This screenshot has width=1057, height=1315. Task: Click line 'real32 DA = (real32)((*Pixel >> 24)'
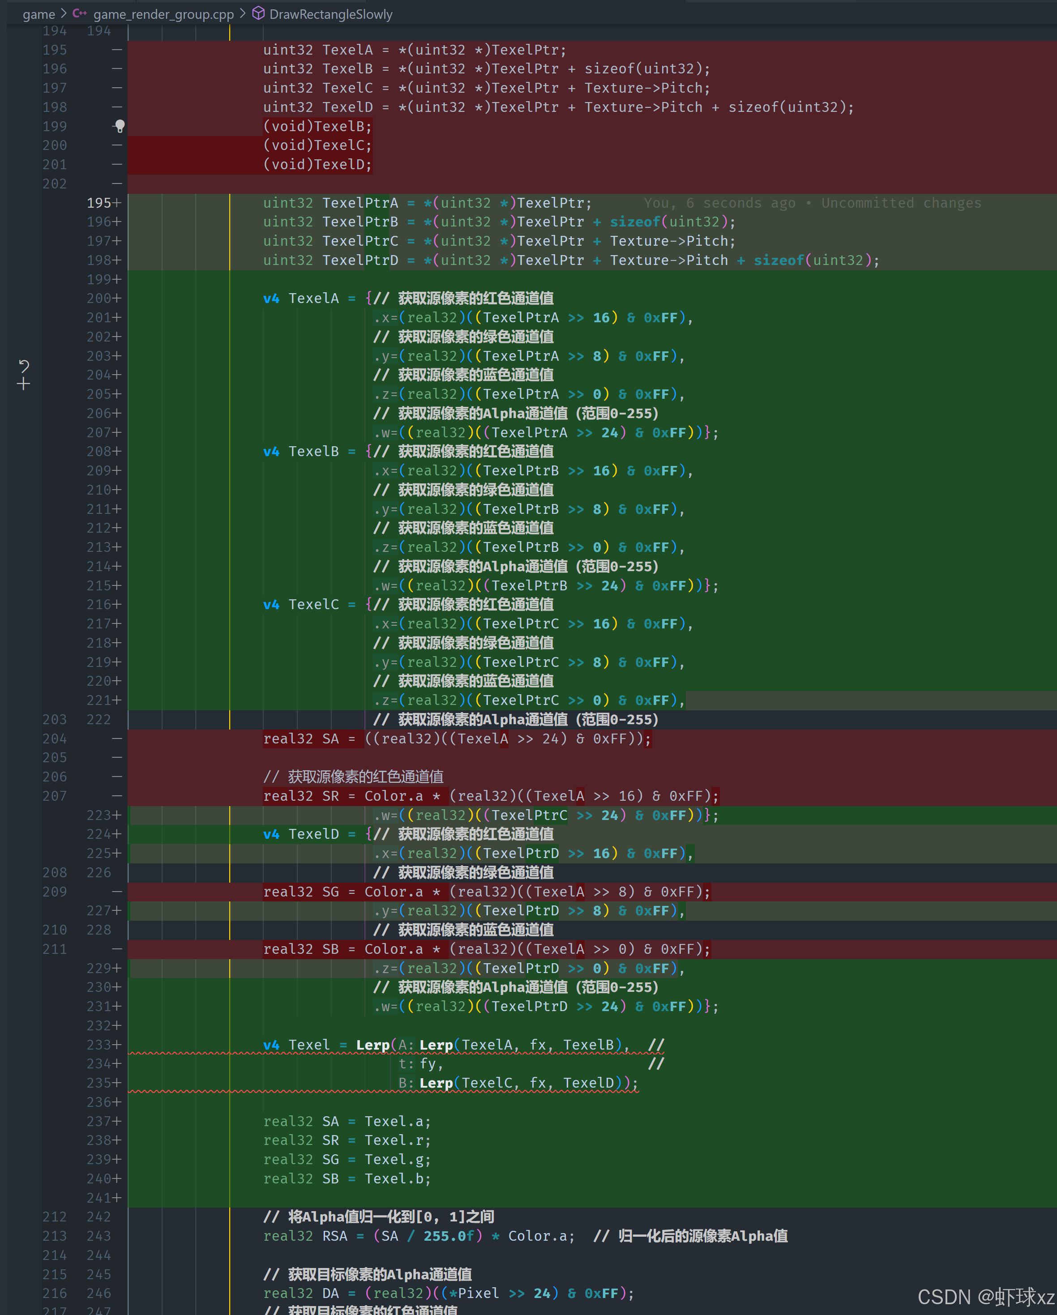tap(449, 1293)
